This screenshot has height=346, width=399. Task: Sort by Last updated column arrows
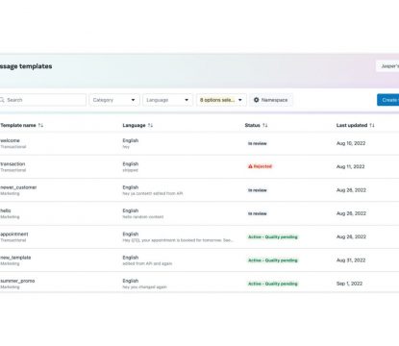pyautogui.click(x=372, y=125)
